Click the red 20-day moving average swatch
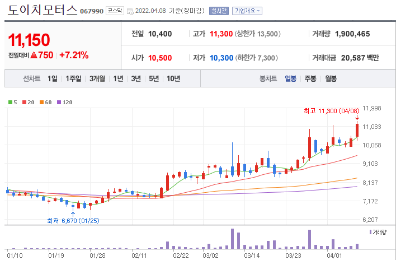The image size is (396, 260). coord(24,102)
